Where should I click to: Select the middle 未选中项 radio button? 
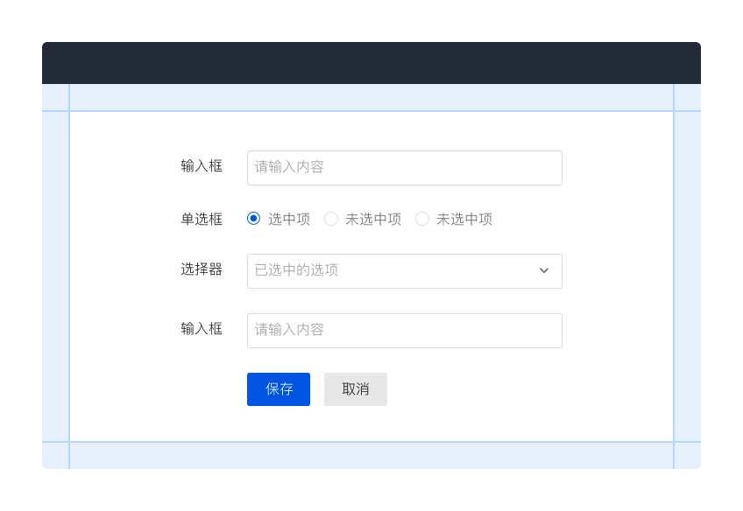(330, 219)
